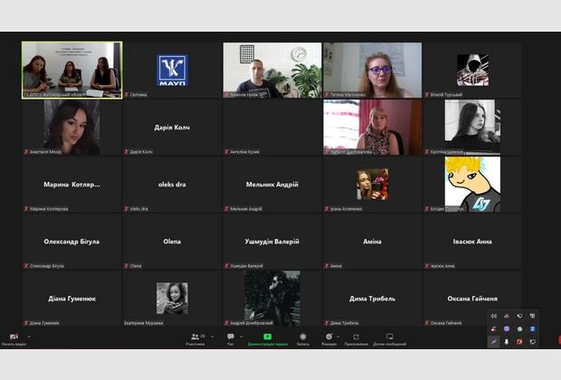The height and width of the screenshot is (380, 561).
Task: Open the Reactions (Реакции) icon
Action: click(x=328, y=337)
